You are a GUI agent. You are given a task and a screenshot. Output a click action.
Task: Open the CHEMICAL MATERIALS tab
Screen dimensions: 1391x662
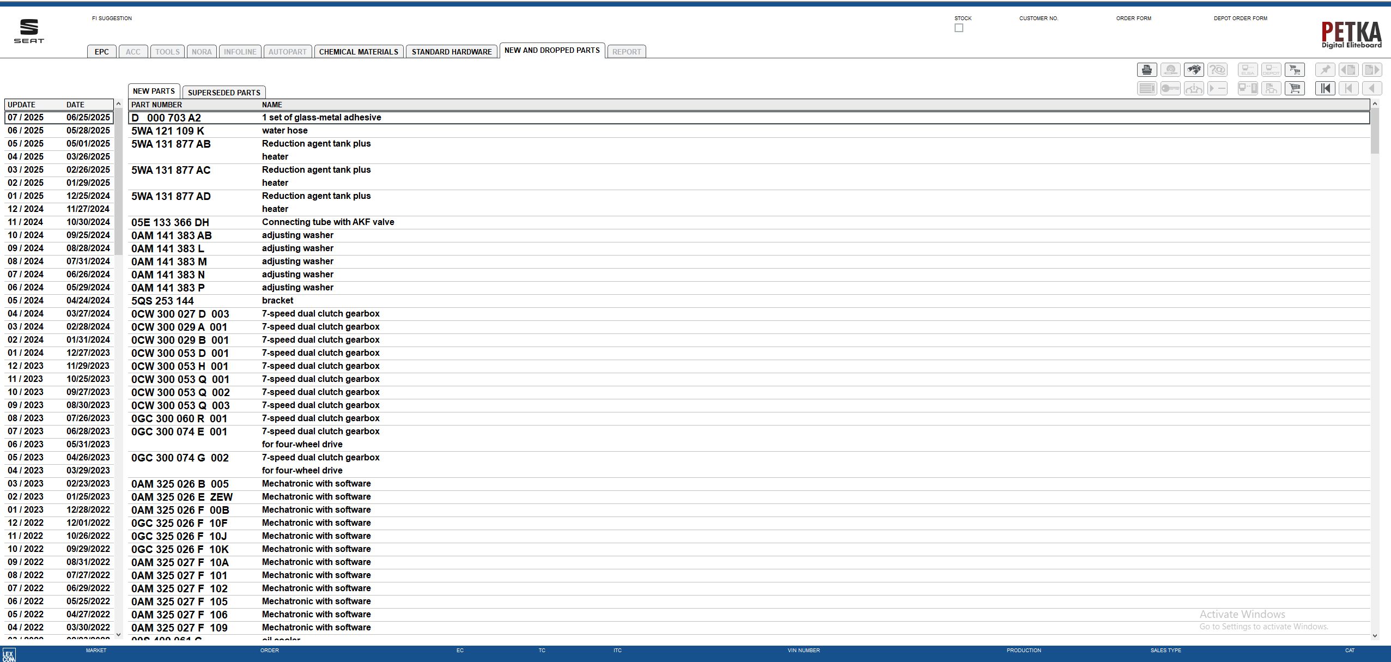tap(358, 51)
